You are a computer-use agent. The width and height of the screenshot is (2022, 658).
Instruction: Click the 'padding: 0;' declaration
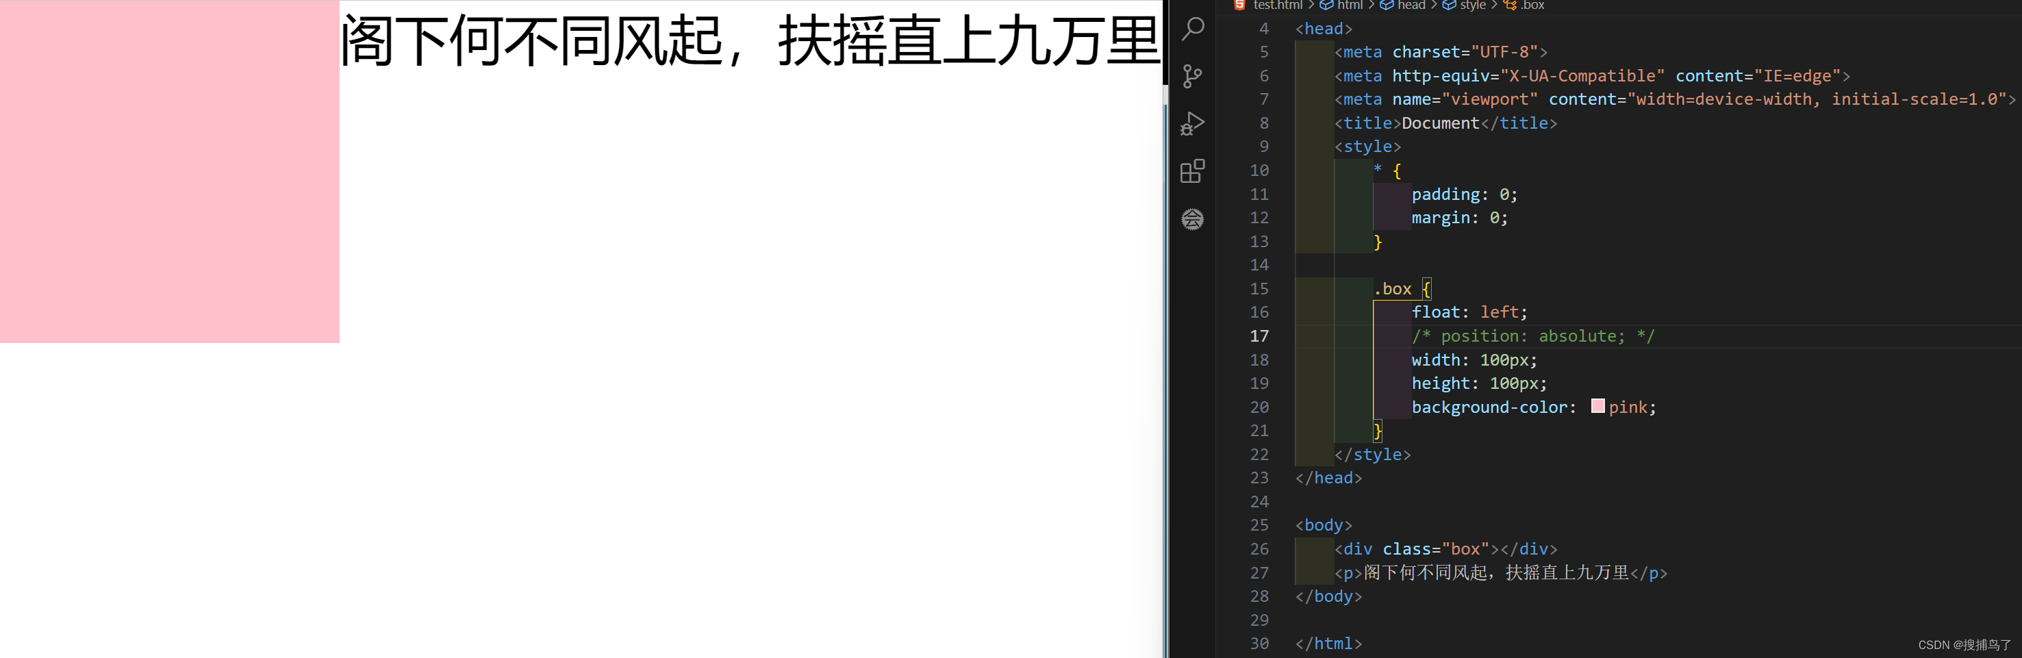(x=1465, y=194)
